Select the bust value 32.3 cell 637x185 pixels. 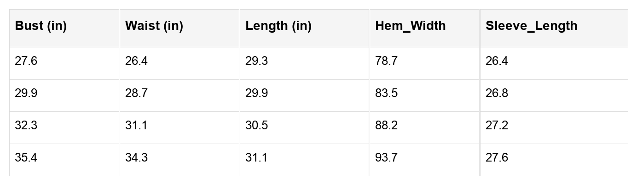(26, 126)
